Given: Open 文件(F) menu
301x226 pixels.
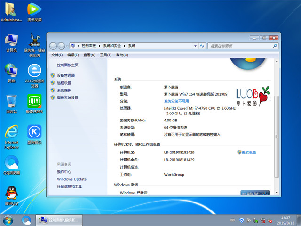Looking at the screenshot, I should coord(57,55).
